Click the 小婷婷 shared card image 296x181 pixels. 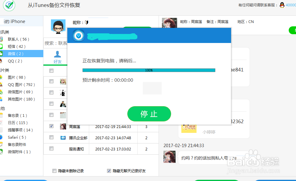tap(189, 129)
